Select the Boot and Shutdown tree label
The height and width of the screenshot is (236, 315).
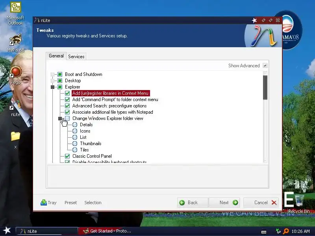tap(83, 74)
